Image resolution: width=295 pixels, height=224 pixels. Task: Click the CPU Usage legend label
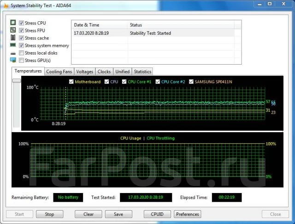click(131, 138)
